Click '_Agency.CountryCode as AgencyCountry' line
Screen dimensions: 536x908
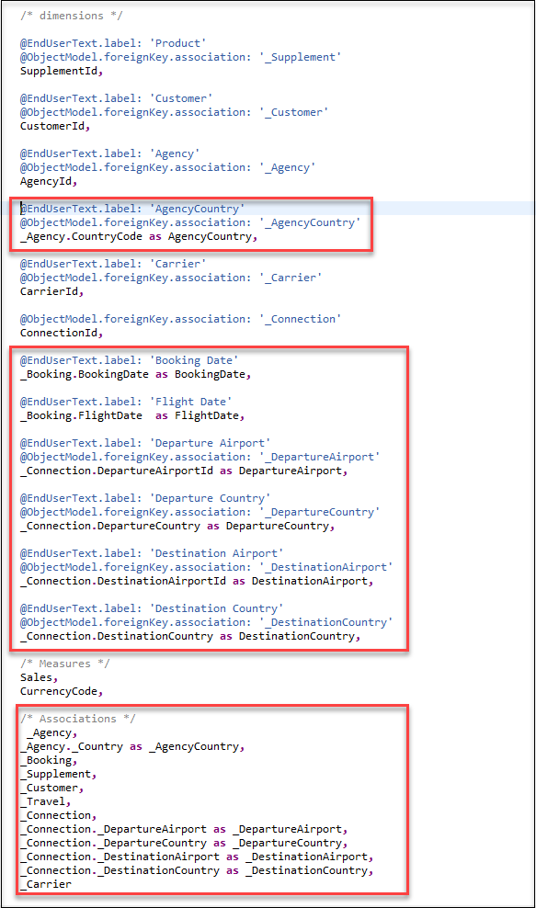coord(139,236)
